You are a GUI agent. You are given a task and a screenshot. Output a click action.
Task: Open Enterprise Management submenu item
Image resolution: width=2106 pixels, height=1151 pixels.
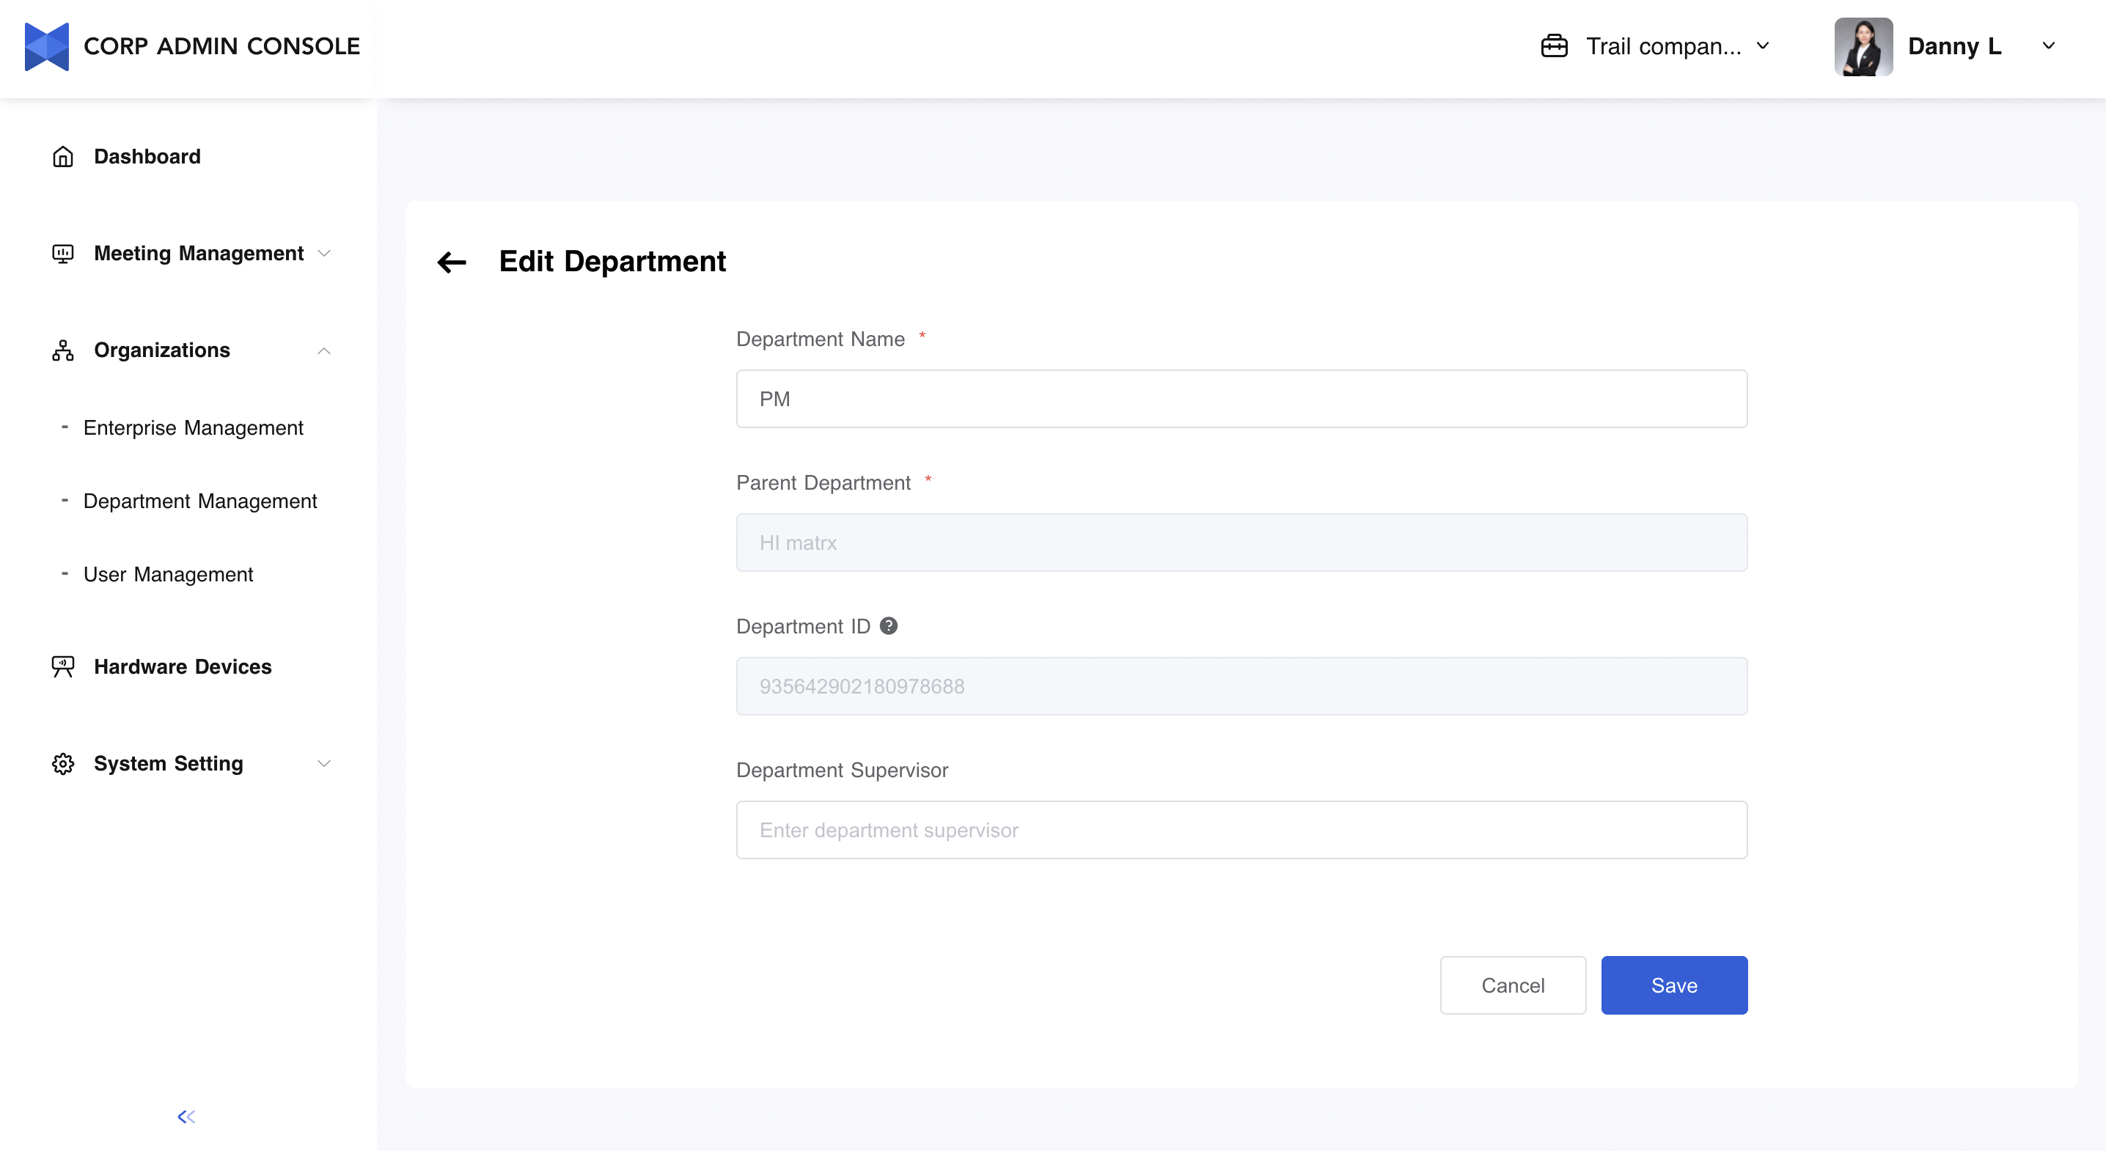[193, 427]
